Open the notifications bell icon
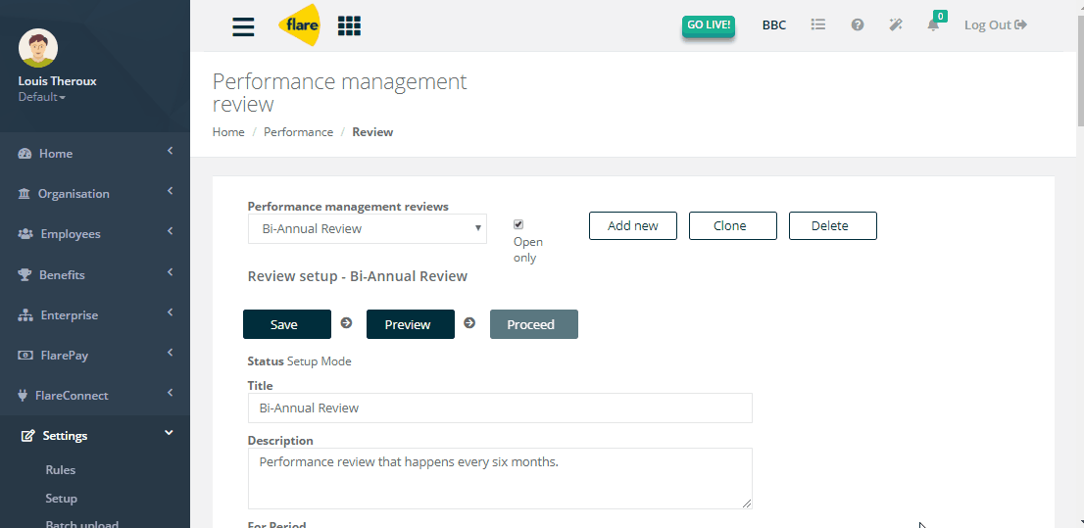The height and width of the screenshot is (528, 1084). coord(933,24)
